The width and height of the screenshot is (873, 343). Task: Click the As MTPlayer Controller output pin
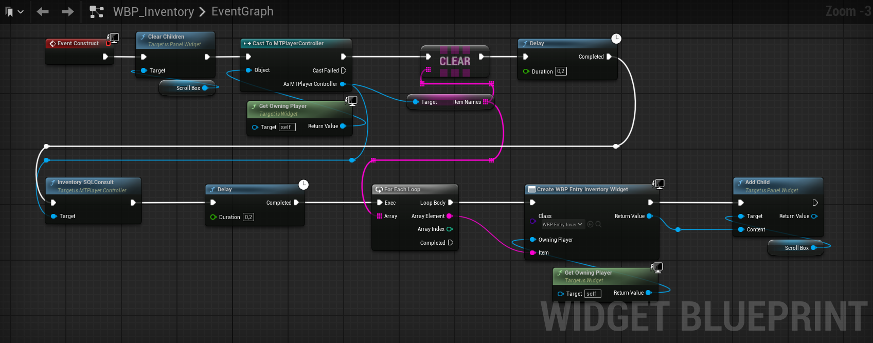pos(343,84)
